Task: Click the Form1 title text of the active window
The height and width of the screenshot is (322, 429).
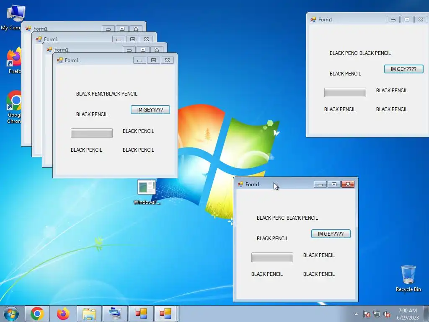Action: pos(252,184)
